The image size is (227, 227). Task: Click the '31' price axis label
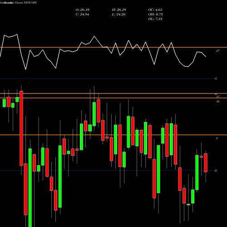(x=216, y=79)
